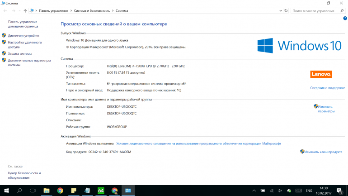Open Task View in the taskbar
348x196 pixels.
[33, 191]
